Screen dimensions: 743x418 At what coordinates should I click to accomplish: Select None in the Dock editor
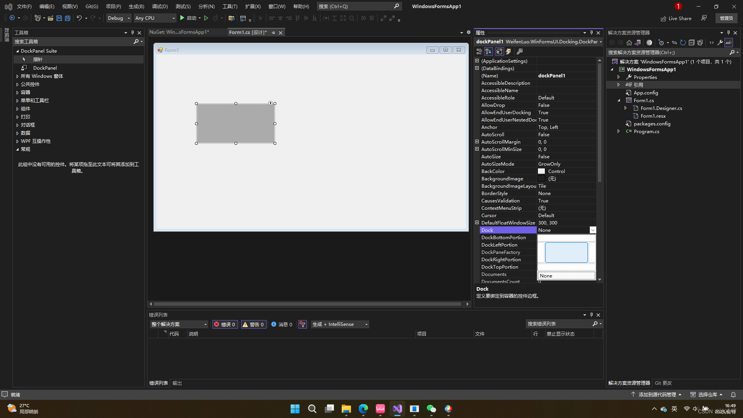566,276
